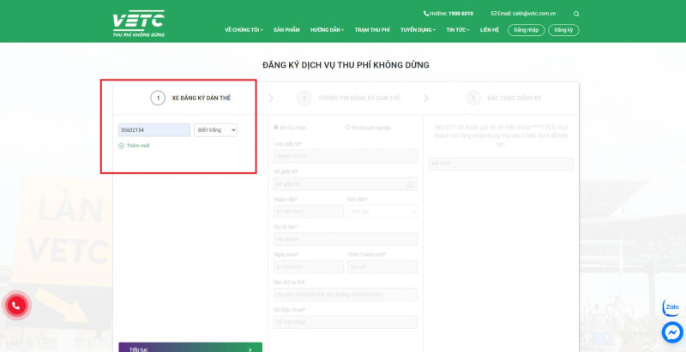
Task: Select the KH Cá nhân radio button
Action: [x=275, y=128]
